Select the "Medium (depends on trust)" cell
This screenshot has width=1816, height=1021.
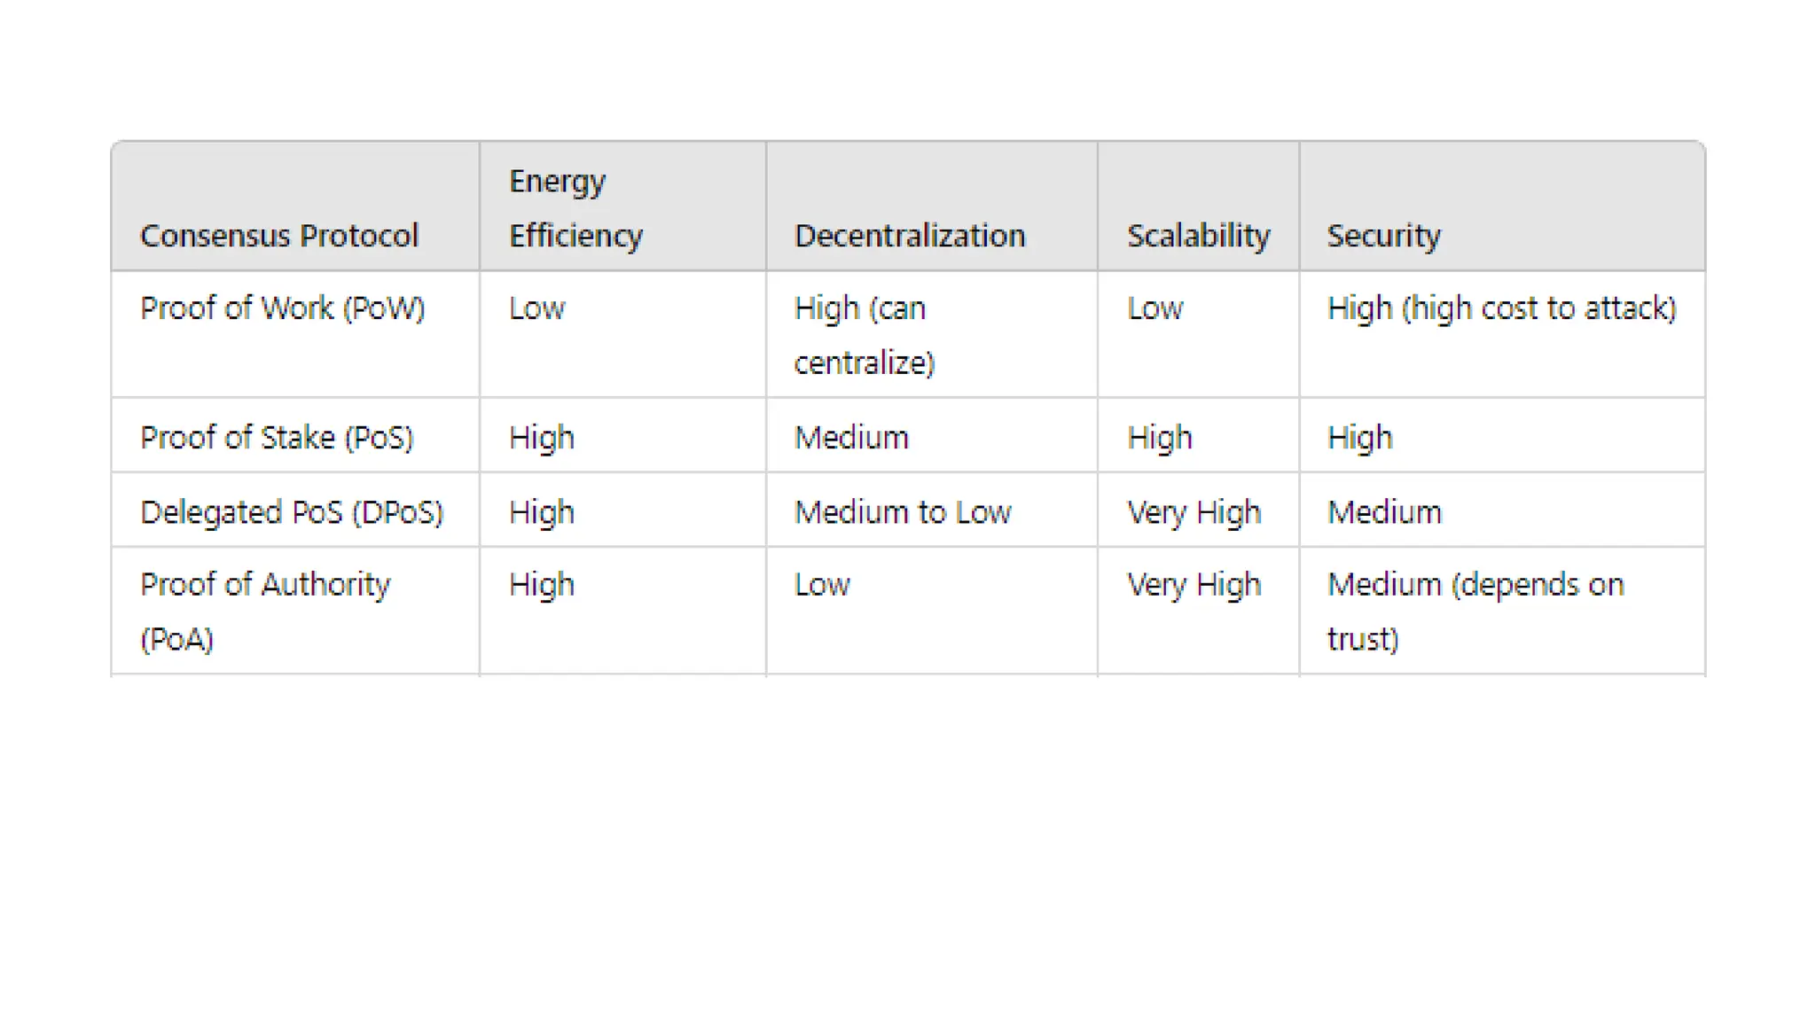(x=1475, y=612)
